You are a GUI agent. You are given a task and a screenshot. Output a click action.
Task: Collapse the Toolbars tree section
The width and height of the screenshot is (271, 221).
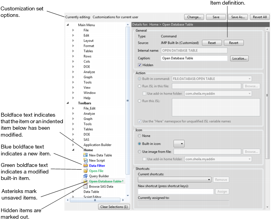tap(68, 103)
